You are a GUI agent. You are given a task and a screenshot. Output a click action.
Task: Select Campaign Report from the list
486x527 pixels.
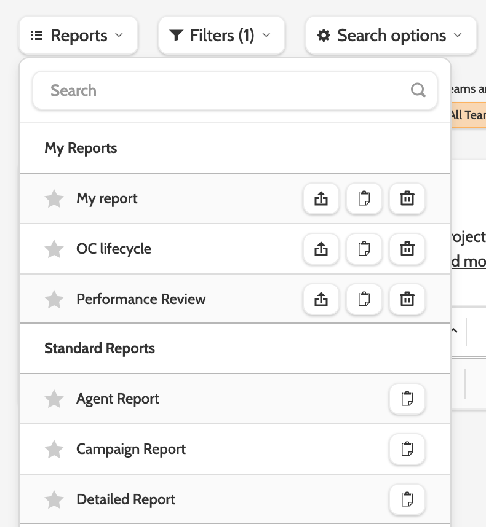(131, 449)
